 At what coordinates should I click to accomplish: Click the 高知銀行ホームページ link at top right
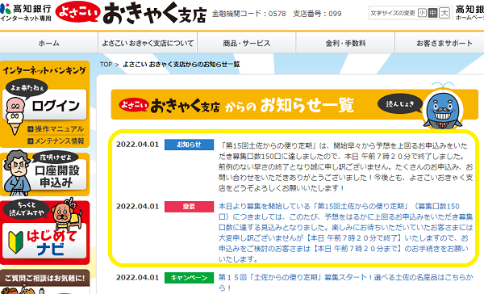[469, 13]
